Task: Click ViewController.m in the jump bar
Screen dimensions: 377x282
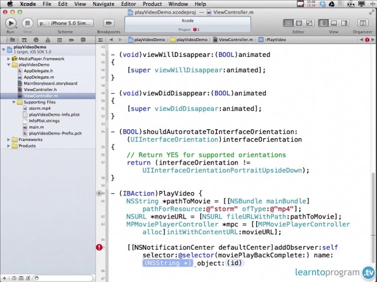Action: click(233, 40)
